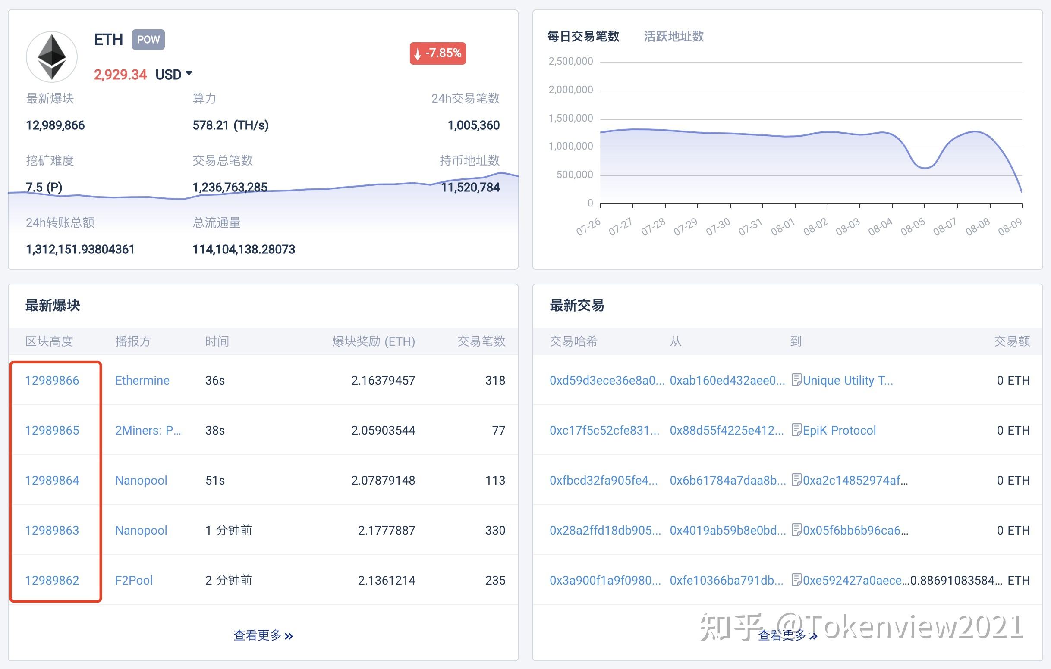
Task: Open recipient contract 0x05f6bb6b96ca6...
Action: 856,530
